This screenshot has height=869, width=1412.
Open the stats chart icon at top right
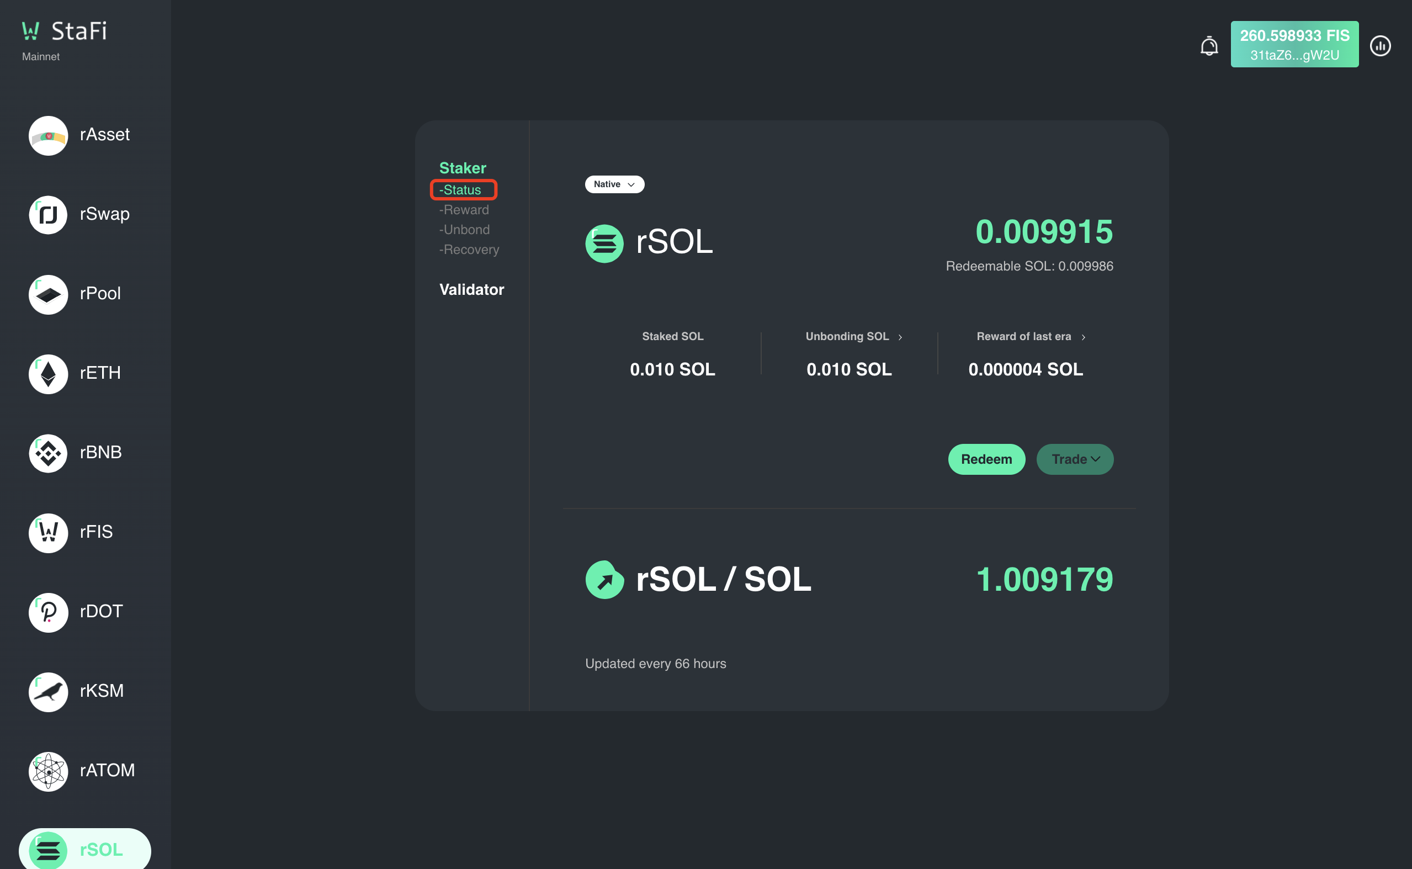pos(1380,46)
